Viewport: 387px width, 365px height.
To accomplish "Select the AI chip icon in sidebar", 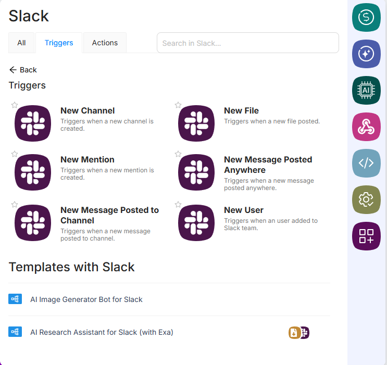I will click(366, 90).
